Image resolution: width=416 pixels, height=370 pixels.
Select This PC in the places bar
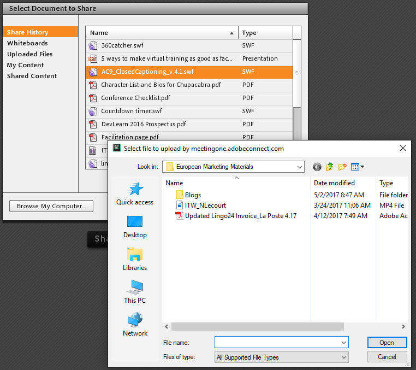click(x=135, y=292)
